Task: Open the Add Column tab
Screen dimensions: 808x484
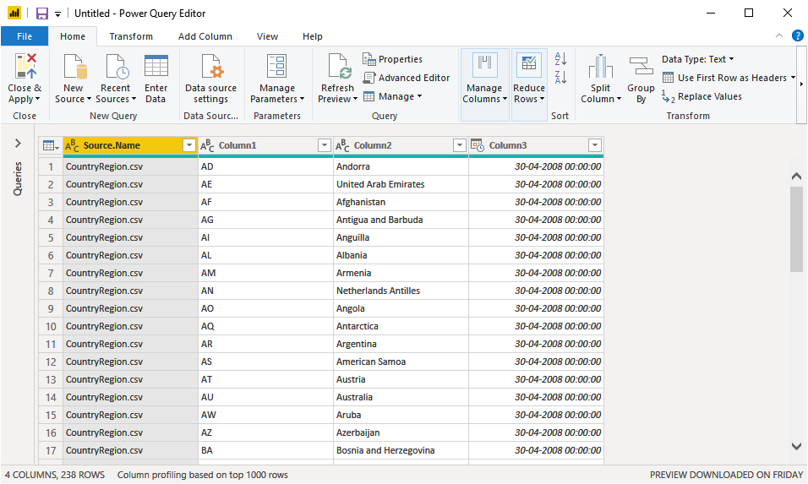Action: pyautogui.click(x=205, y=36)
